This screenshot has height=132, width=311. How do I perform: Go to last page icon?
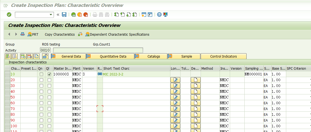(135, 15)
